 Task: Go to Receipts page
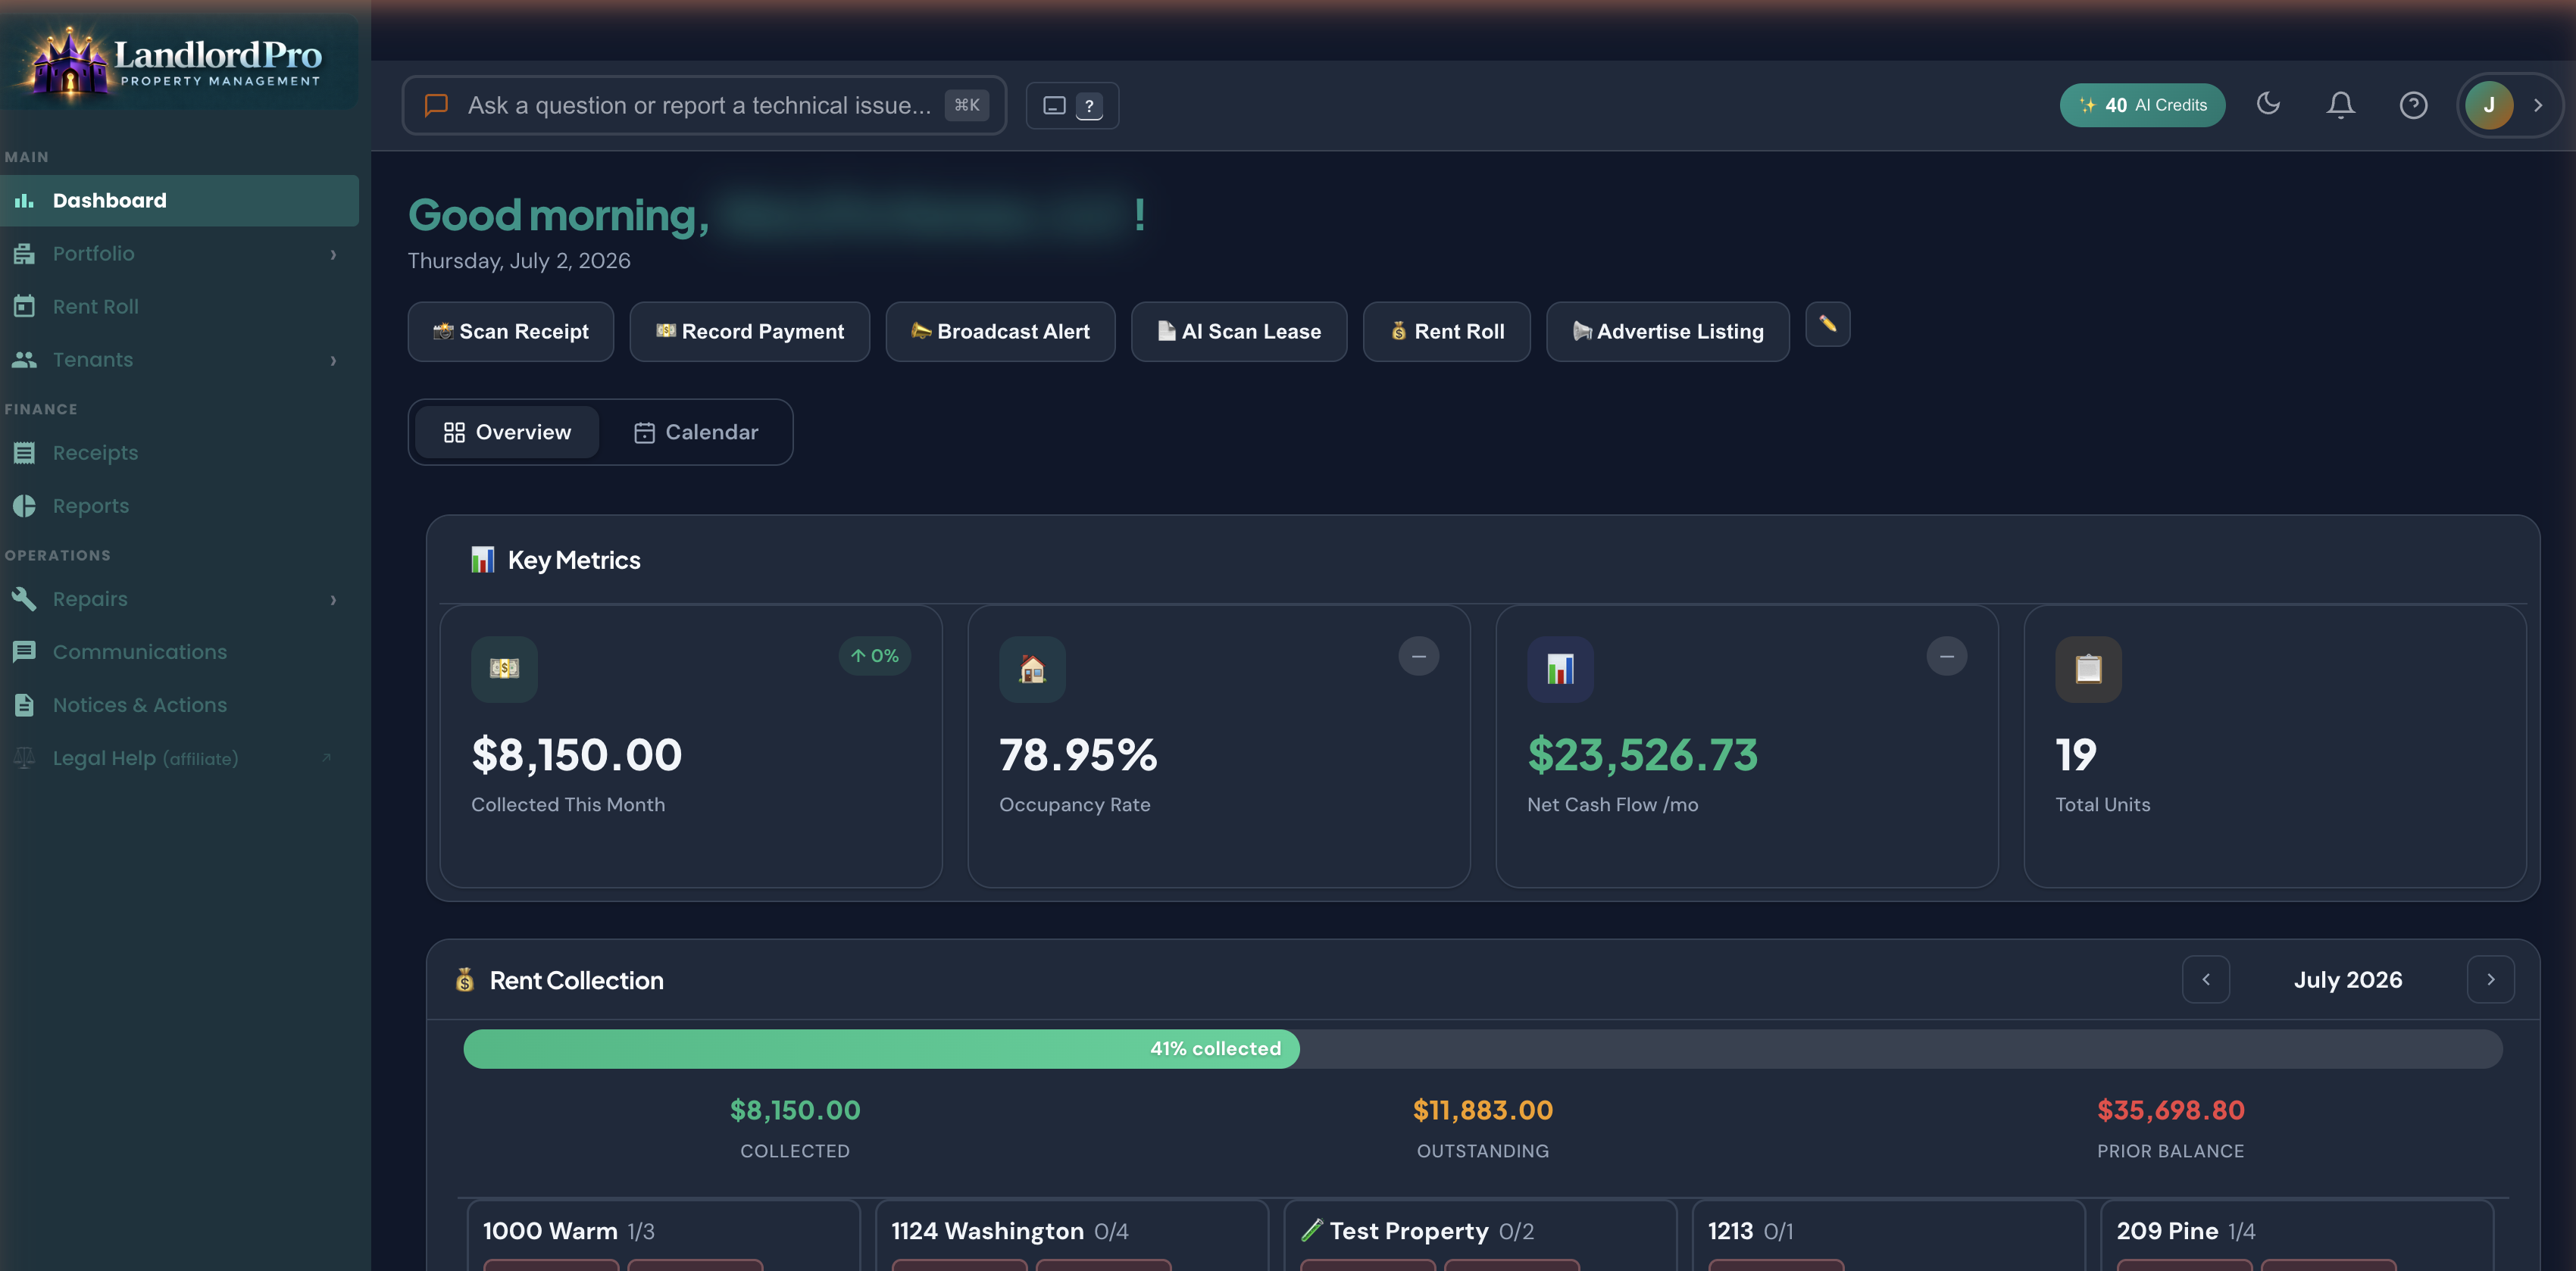179,452
